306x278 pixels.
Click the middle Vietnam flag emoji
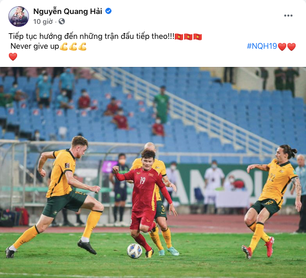[x=188, y=37]
